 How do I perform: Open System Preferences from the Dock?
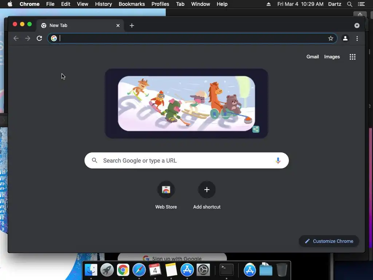tap(203, 270)
